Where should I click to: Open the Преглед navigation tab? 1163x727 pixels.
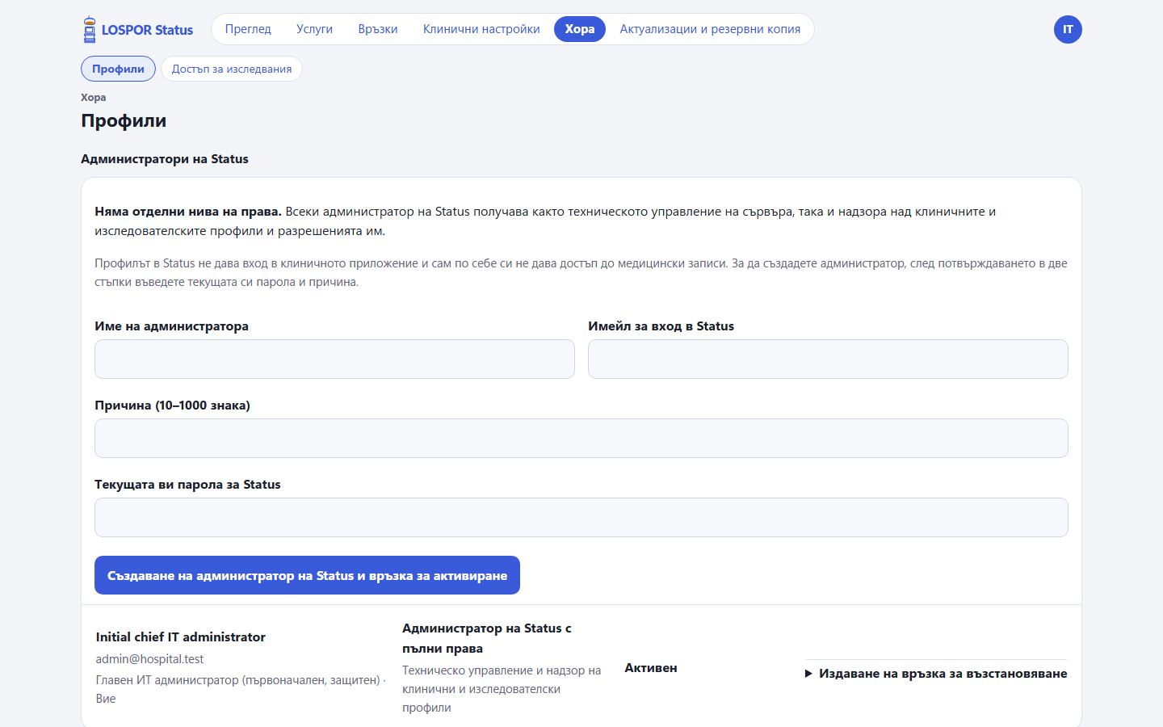tap(248, 29)
